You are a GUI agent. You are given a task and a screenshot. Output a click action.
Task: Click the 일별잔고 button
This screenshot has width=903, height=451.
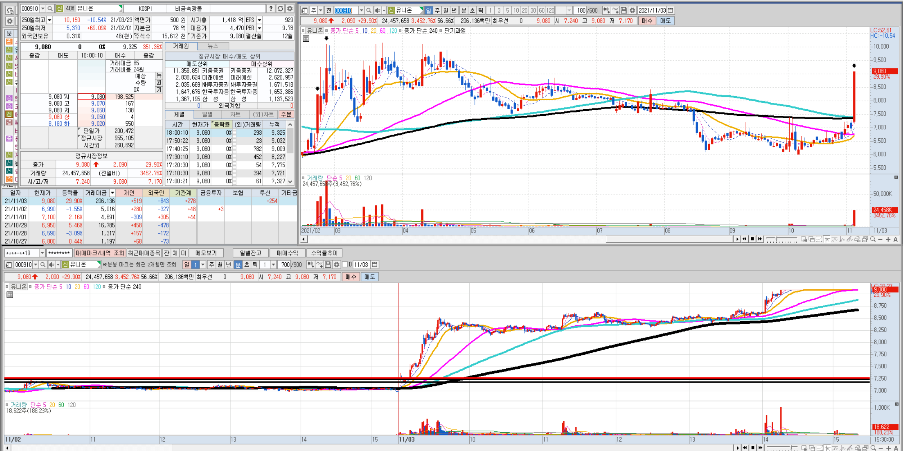tap(250, 253)
